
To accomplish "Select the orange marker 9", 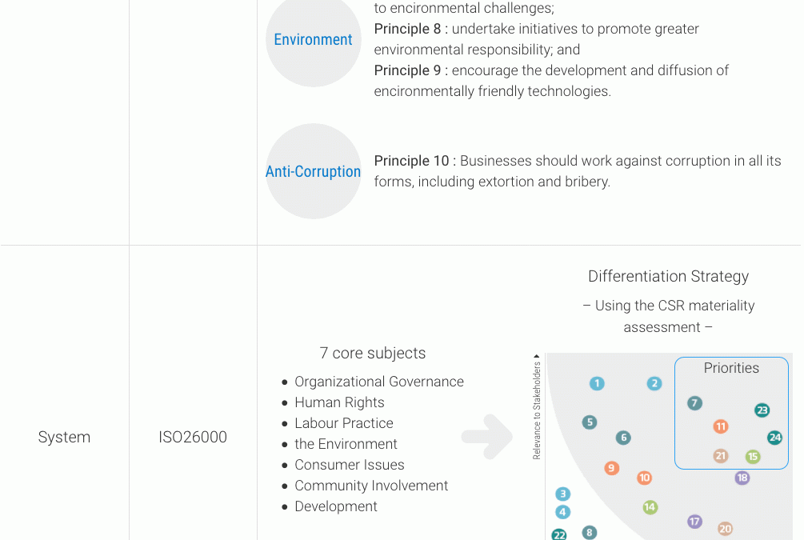I will [x=611, y=468].
